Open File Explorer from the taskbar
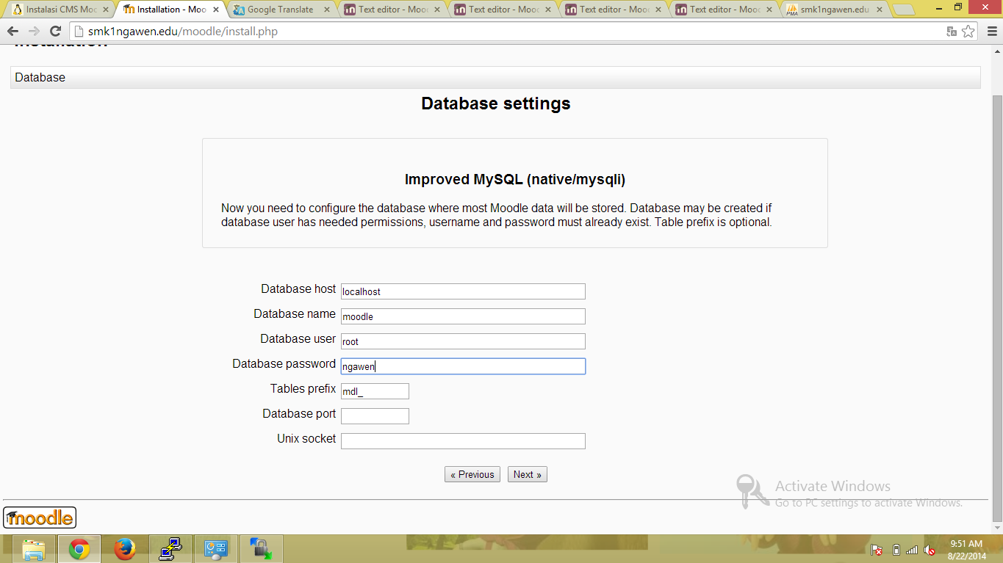The image size is (1003, 563). (x=34, y=549)
